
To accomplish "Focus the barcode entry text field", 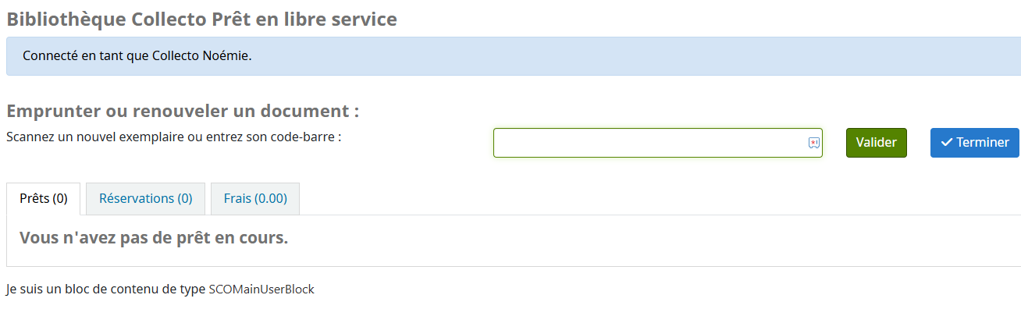I will click(x=658, y=143).
